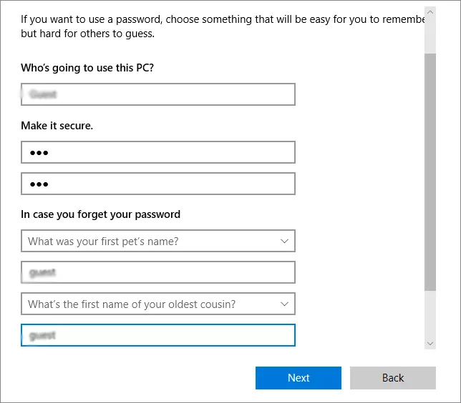Expand the first pet's name chevron arrow

(284, 242)
